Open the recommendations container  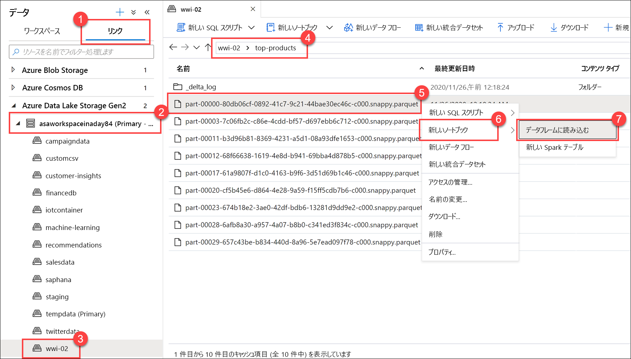coord(74,245)
